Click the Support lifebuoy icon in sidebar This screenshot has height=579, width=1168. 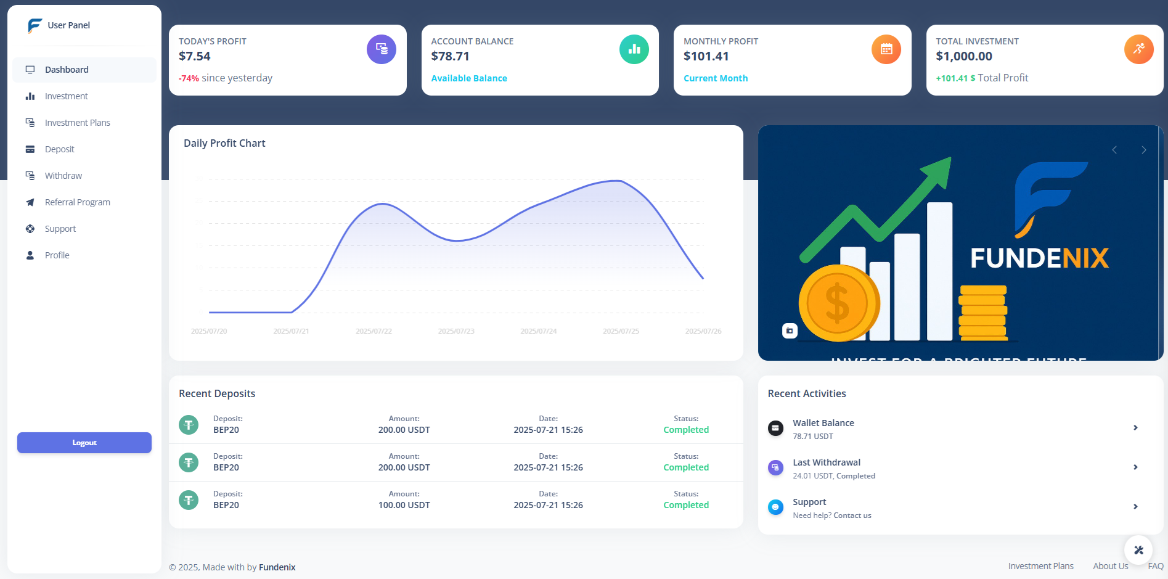pyautogui.click(x=30, y=229)
